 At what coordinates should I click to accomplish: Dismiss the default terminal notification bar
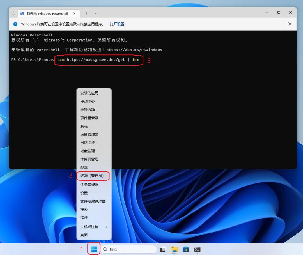(x=290, y=24)
